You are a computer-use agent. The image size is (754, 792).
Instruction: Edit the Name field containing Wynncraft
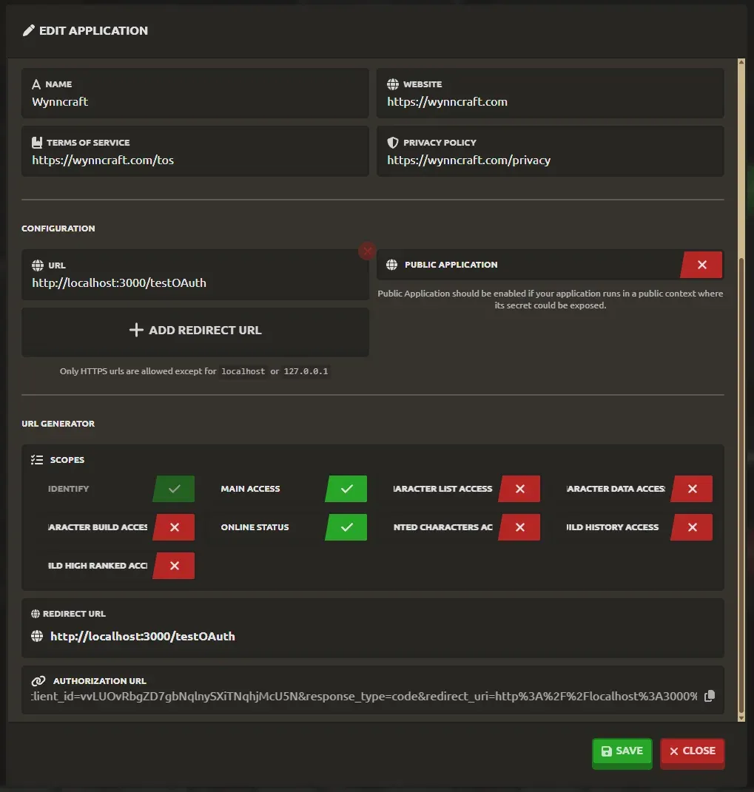(x=195, y=93)
